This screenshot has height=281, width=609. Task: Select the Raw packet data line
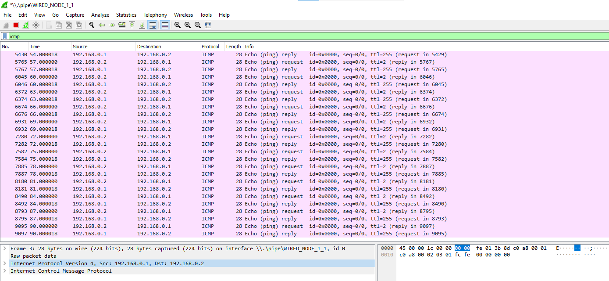[x=188, y=256]
